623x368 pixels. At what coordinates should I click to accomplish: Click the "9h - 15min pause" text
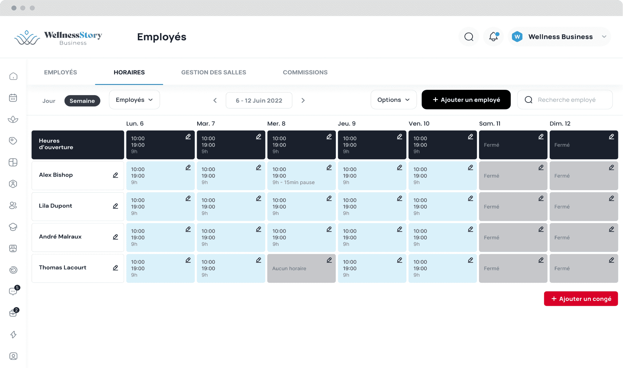[x=294, y=182]
